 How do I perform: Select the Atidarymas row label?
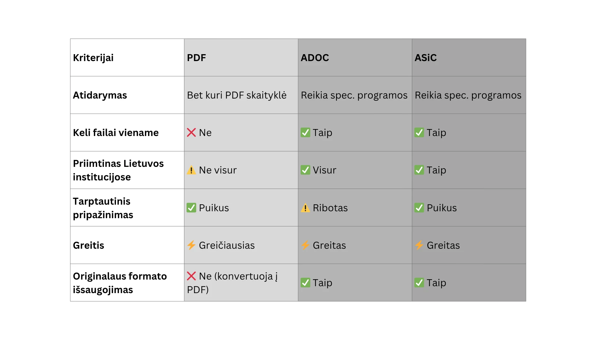pyautogui.click(x=100, y=95)
